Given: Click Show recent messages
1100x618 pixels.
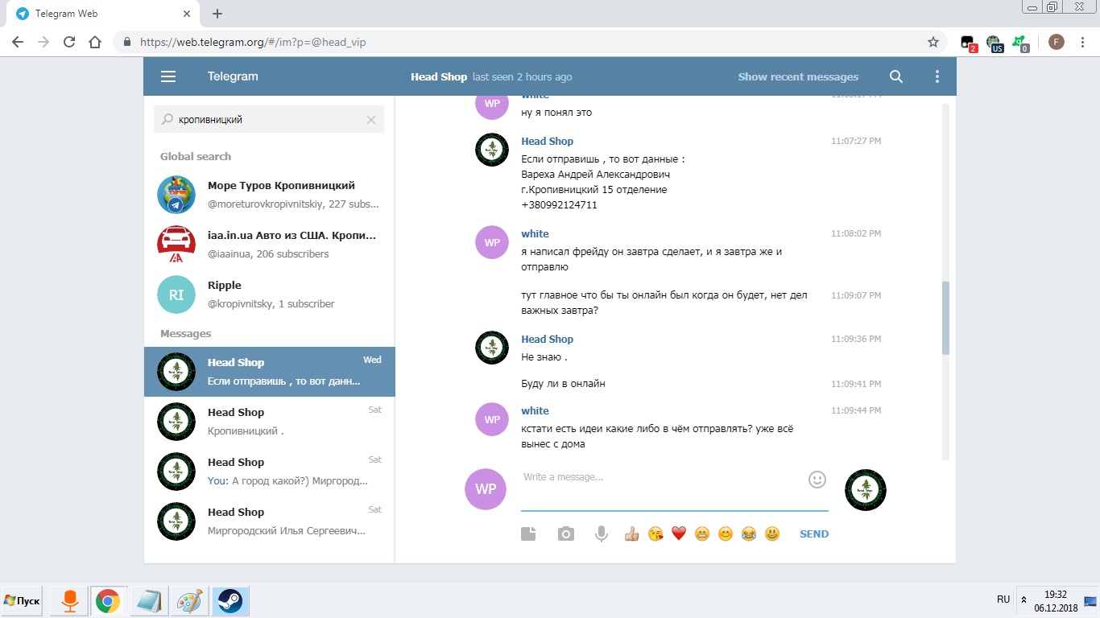Looking at the screenshot, I should [x=798, y=76].
